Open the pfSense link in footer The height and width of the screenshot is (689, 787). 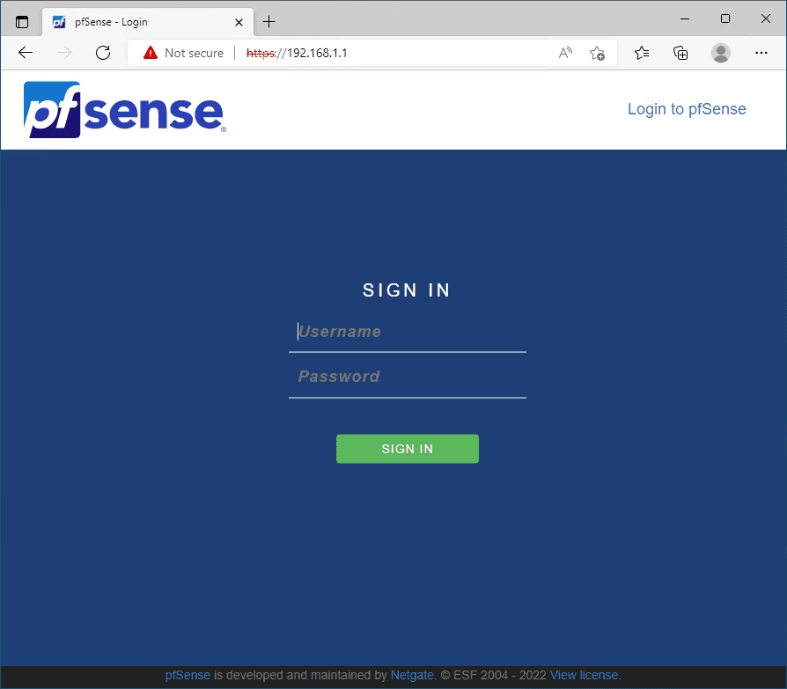tap(188, 675)
